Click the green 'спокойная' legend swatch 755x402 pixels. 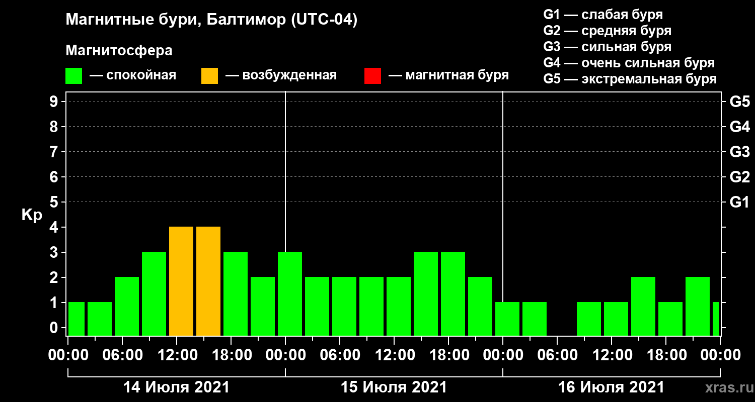[73, 76]
